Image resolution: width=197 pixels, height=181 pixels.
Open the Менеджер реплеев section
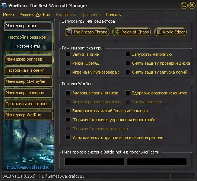[28, 59]
